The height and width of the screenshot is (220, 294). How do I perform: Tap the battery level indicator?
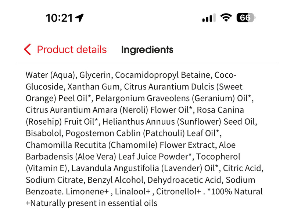tap(245, 18)
